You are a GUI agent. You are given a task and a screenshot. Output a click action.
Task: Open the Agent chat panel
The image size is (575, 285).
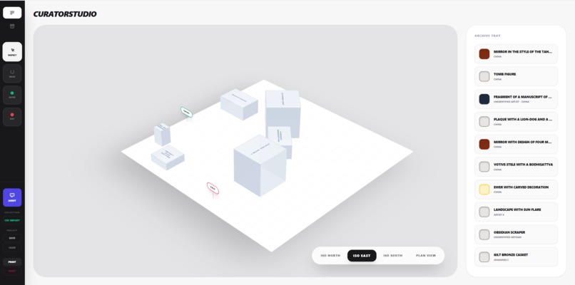click(x=12, y=197)
